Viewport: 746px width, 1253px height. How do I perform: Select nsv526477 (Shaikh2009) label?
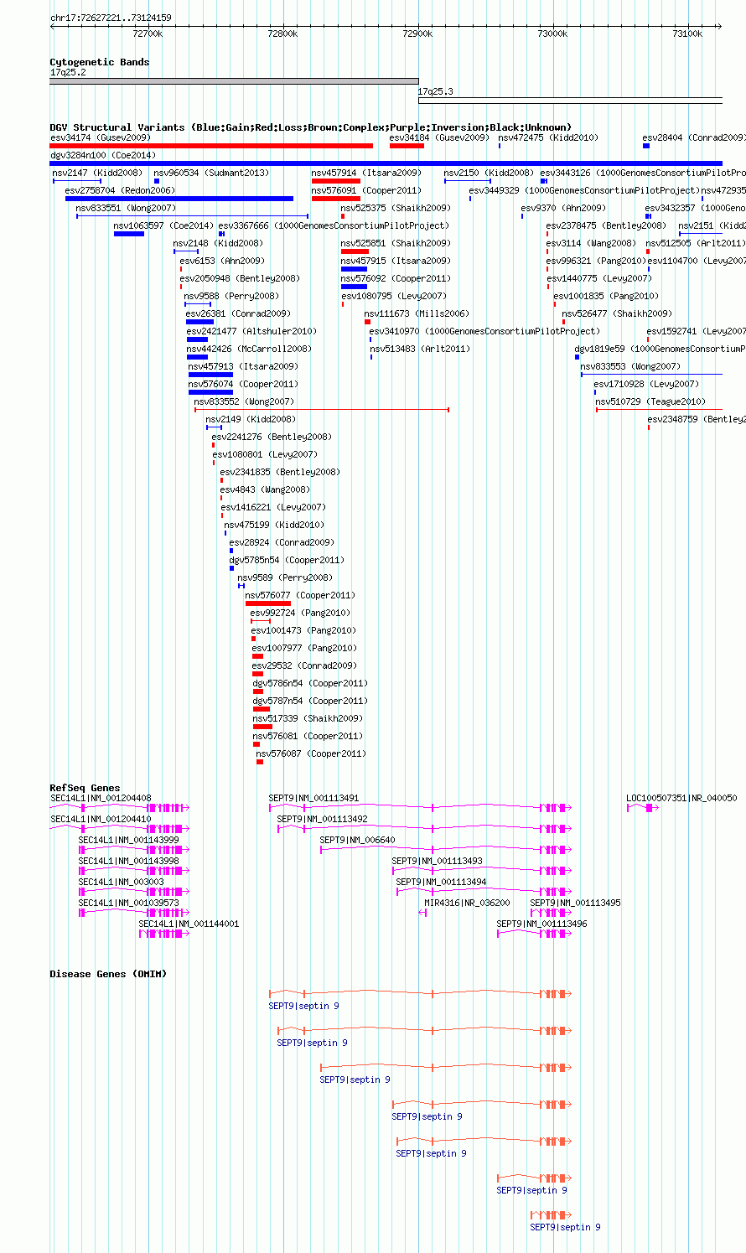point(616,313)
